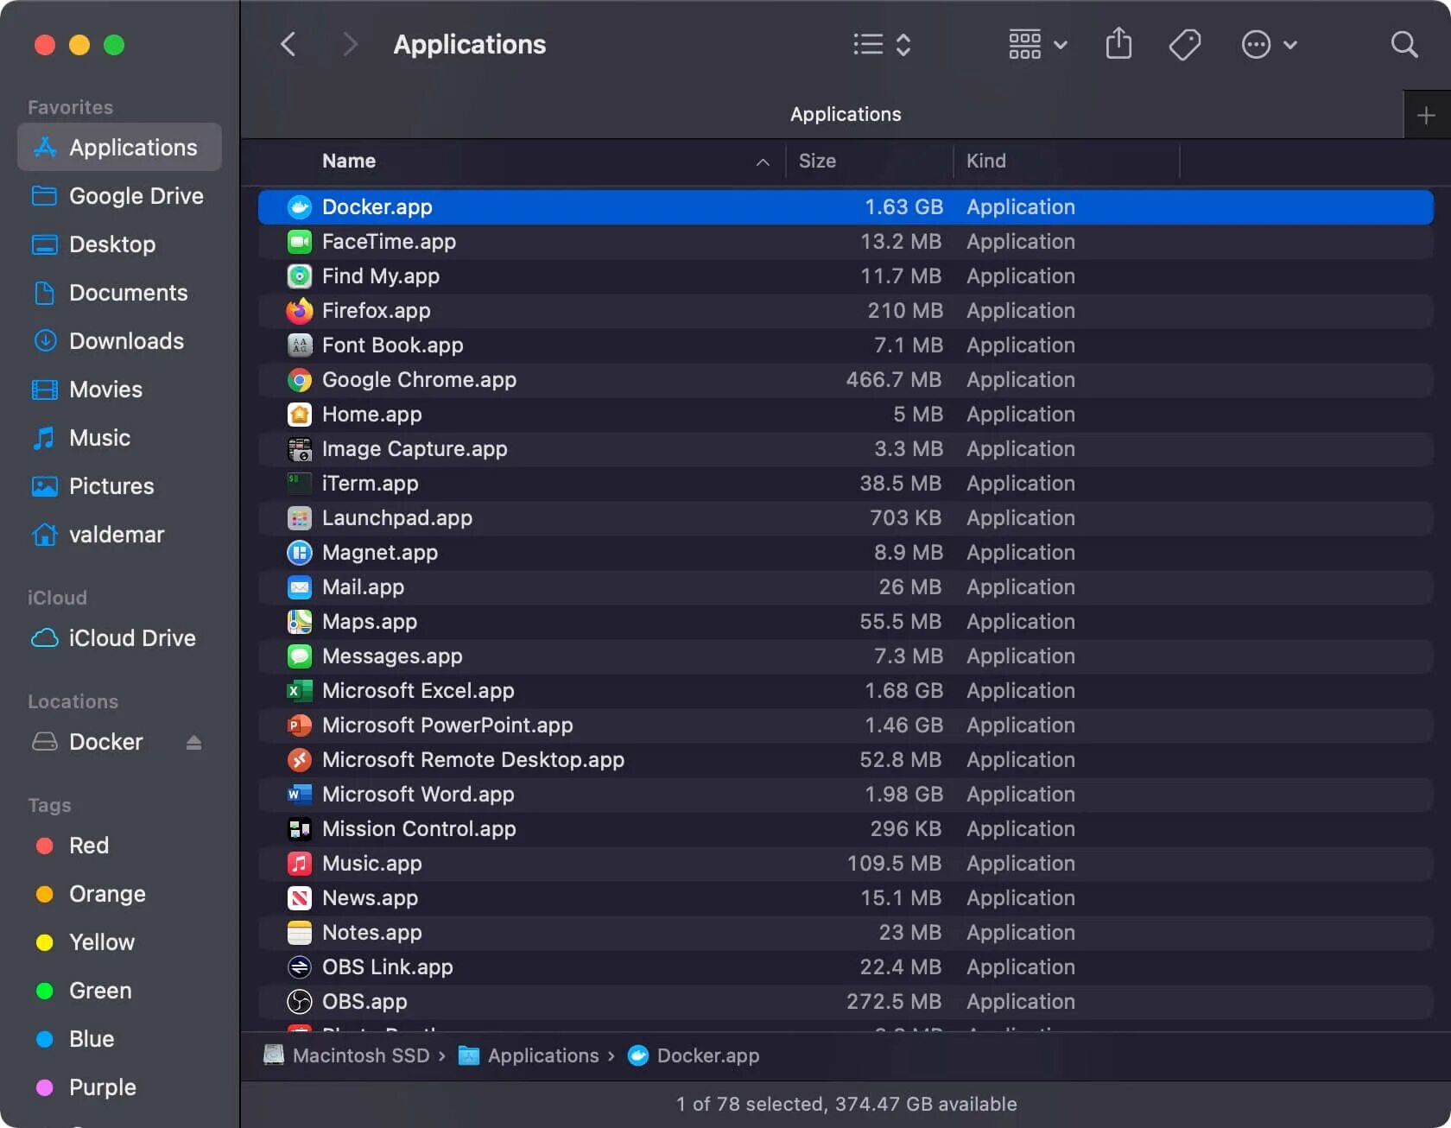The image size is (1451, 1128).
Task: Click the OBS Link.app file name
Action: click(x=387, y=967)
